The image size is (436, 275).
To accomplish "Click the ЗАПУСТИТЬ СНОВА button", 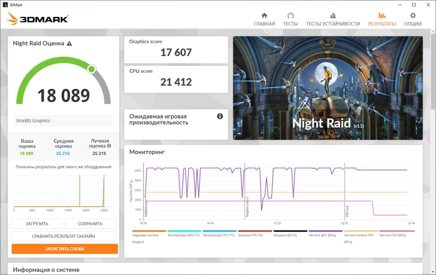I will 65,249.
